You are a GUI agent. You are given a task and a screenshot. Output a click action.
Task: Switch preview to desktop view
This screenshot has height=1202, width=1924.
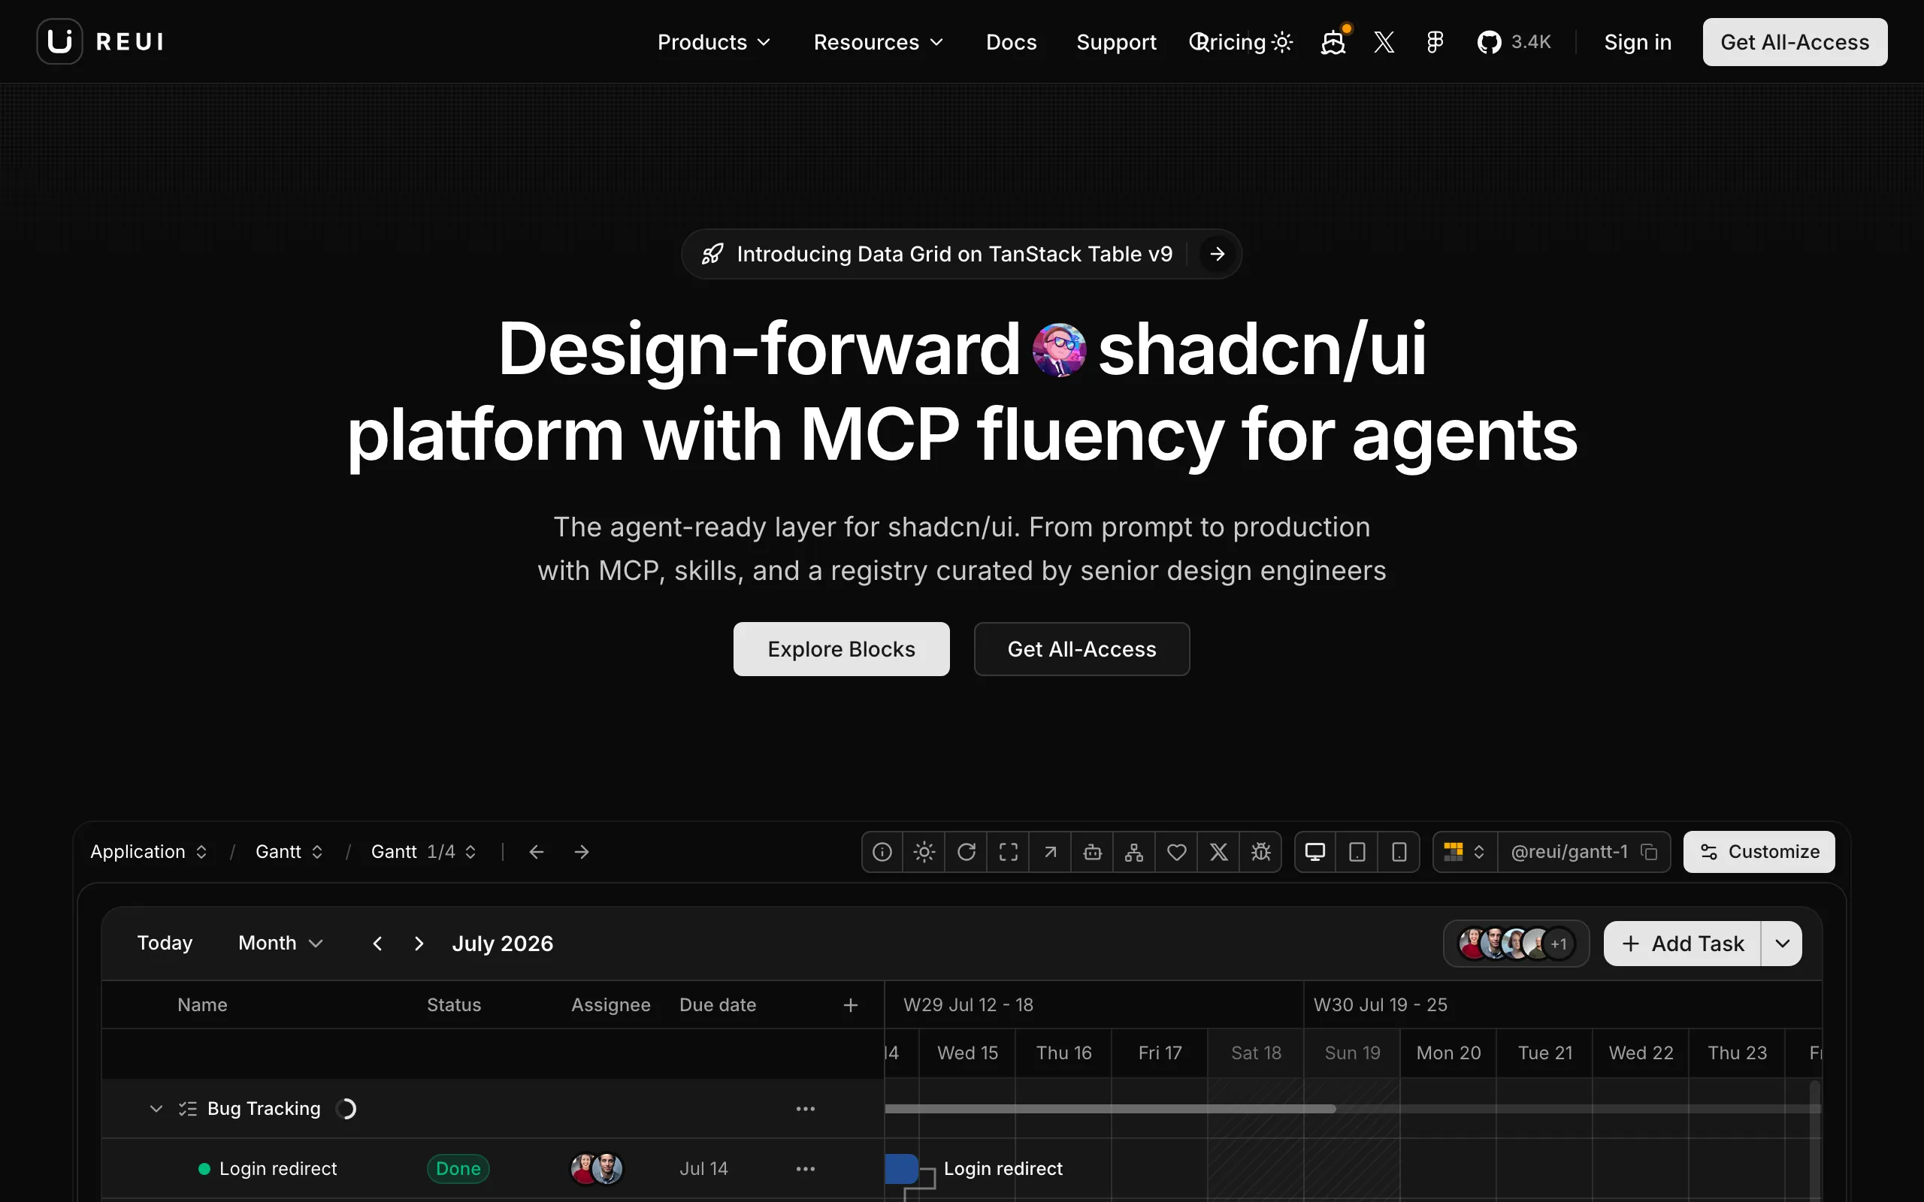coord(1315,851)
